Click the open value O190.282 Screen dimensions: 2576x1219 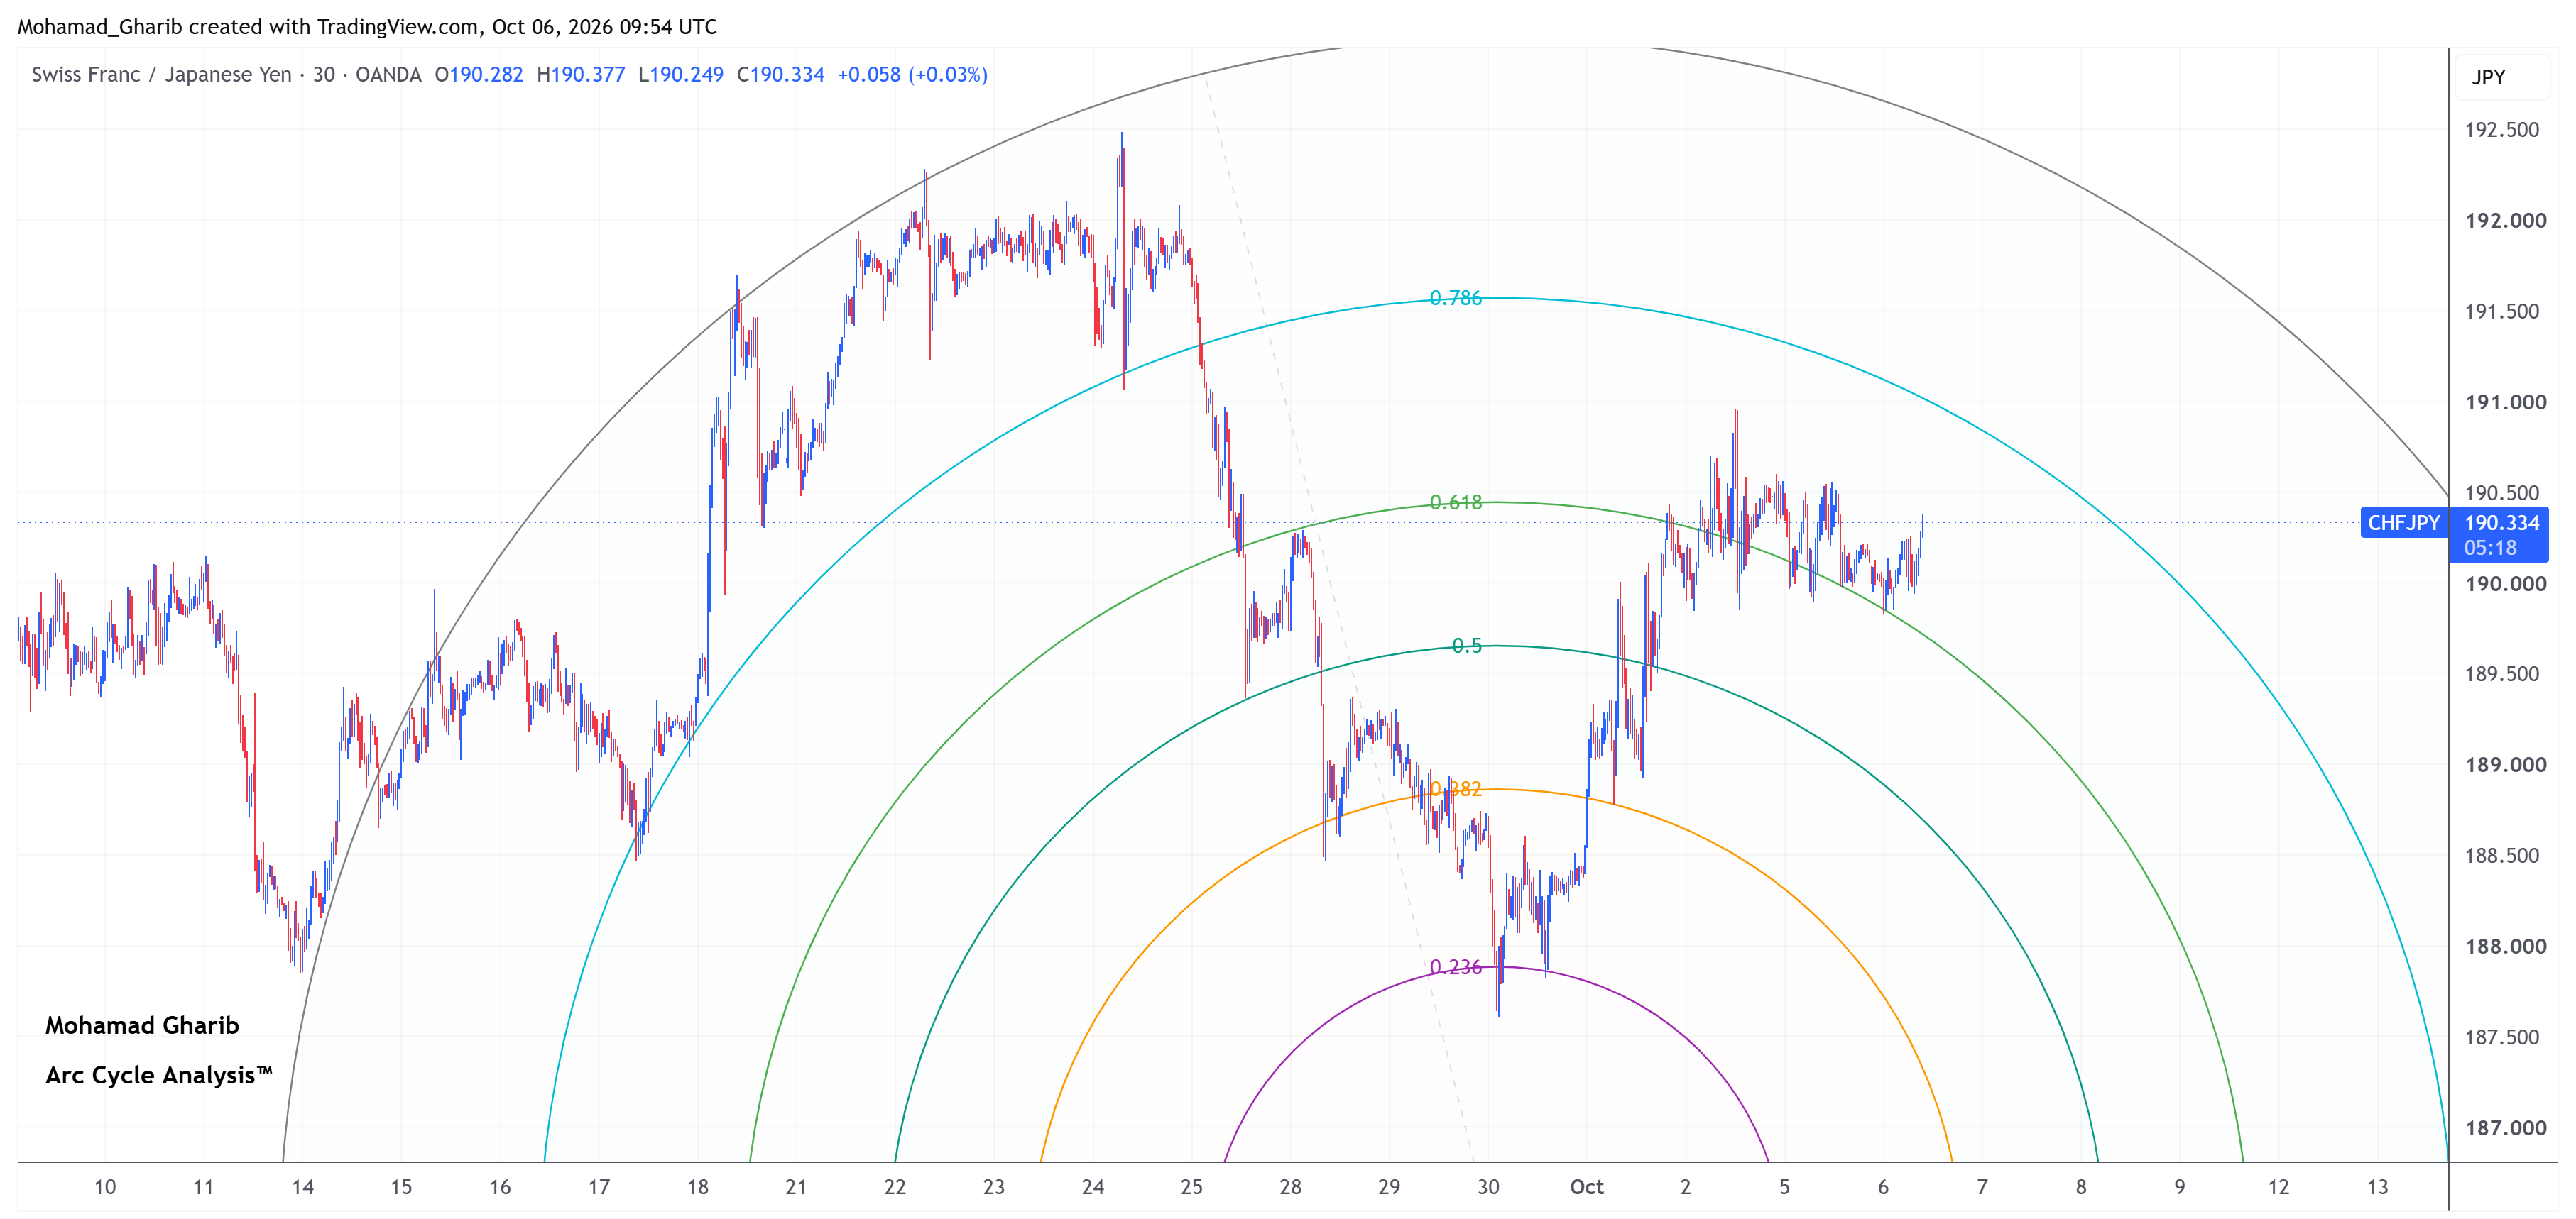[x=479, y=75]
